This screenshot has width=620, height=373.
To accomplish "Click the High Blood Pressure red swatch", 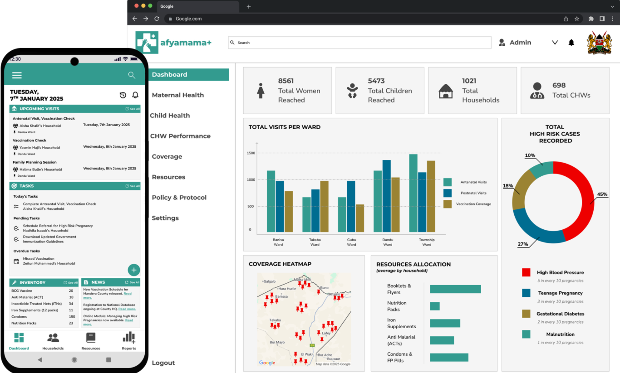I will click(526, 272).
